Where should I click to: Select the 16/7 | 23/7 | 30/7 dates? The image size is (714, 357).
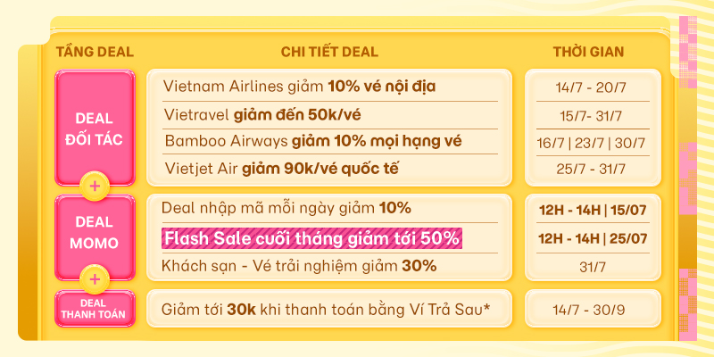[x=591, y=143]
